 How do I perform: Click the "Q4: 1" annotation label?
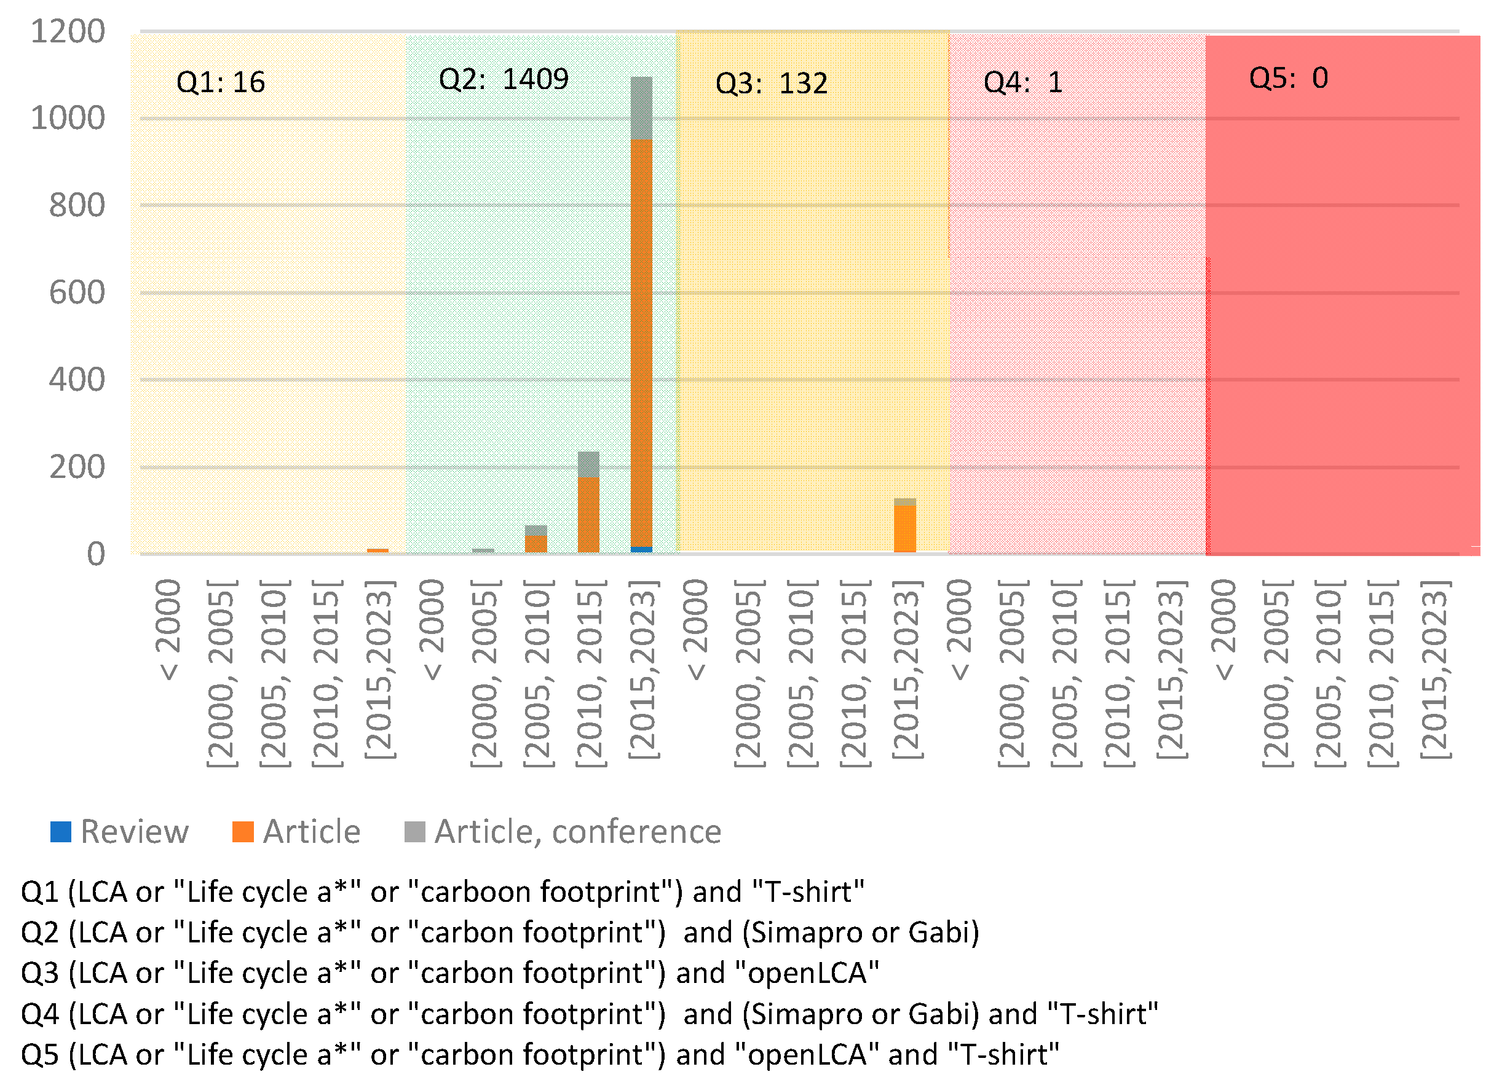1023,83
